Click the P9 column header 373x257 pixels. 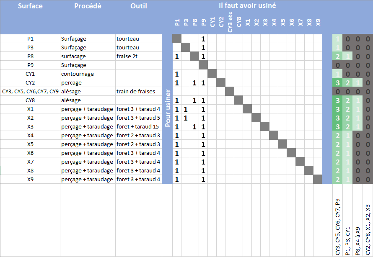point(203,22)
